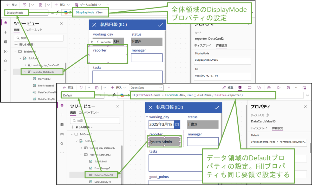Click the Copilot icon beside the DisplayMode formula bar
This screenshot has height=185, width=312.
pos(66,13)
